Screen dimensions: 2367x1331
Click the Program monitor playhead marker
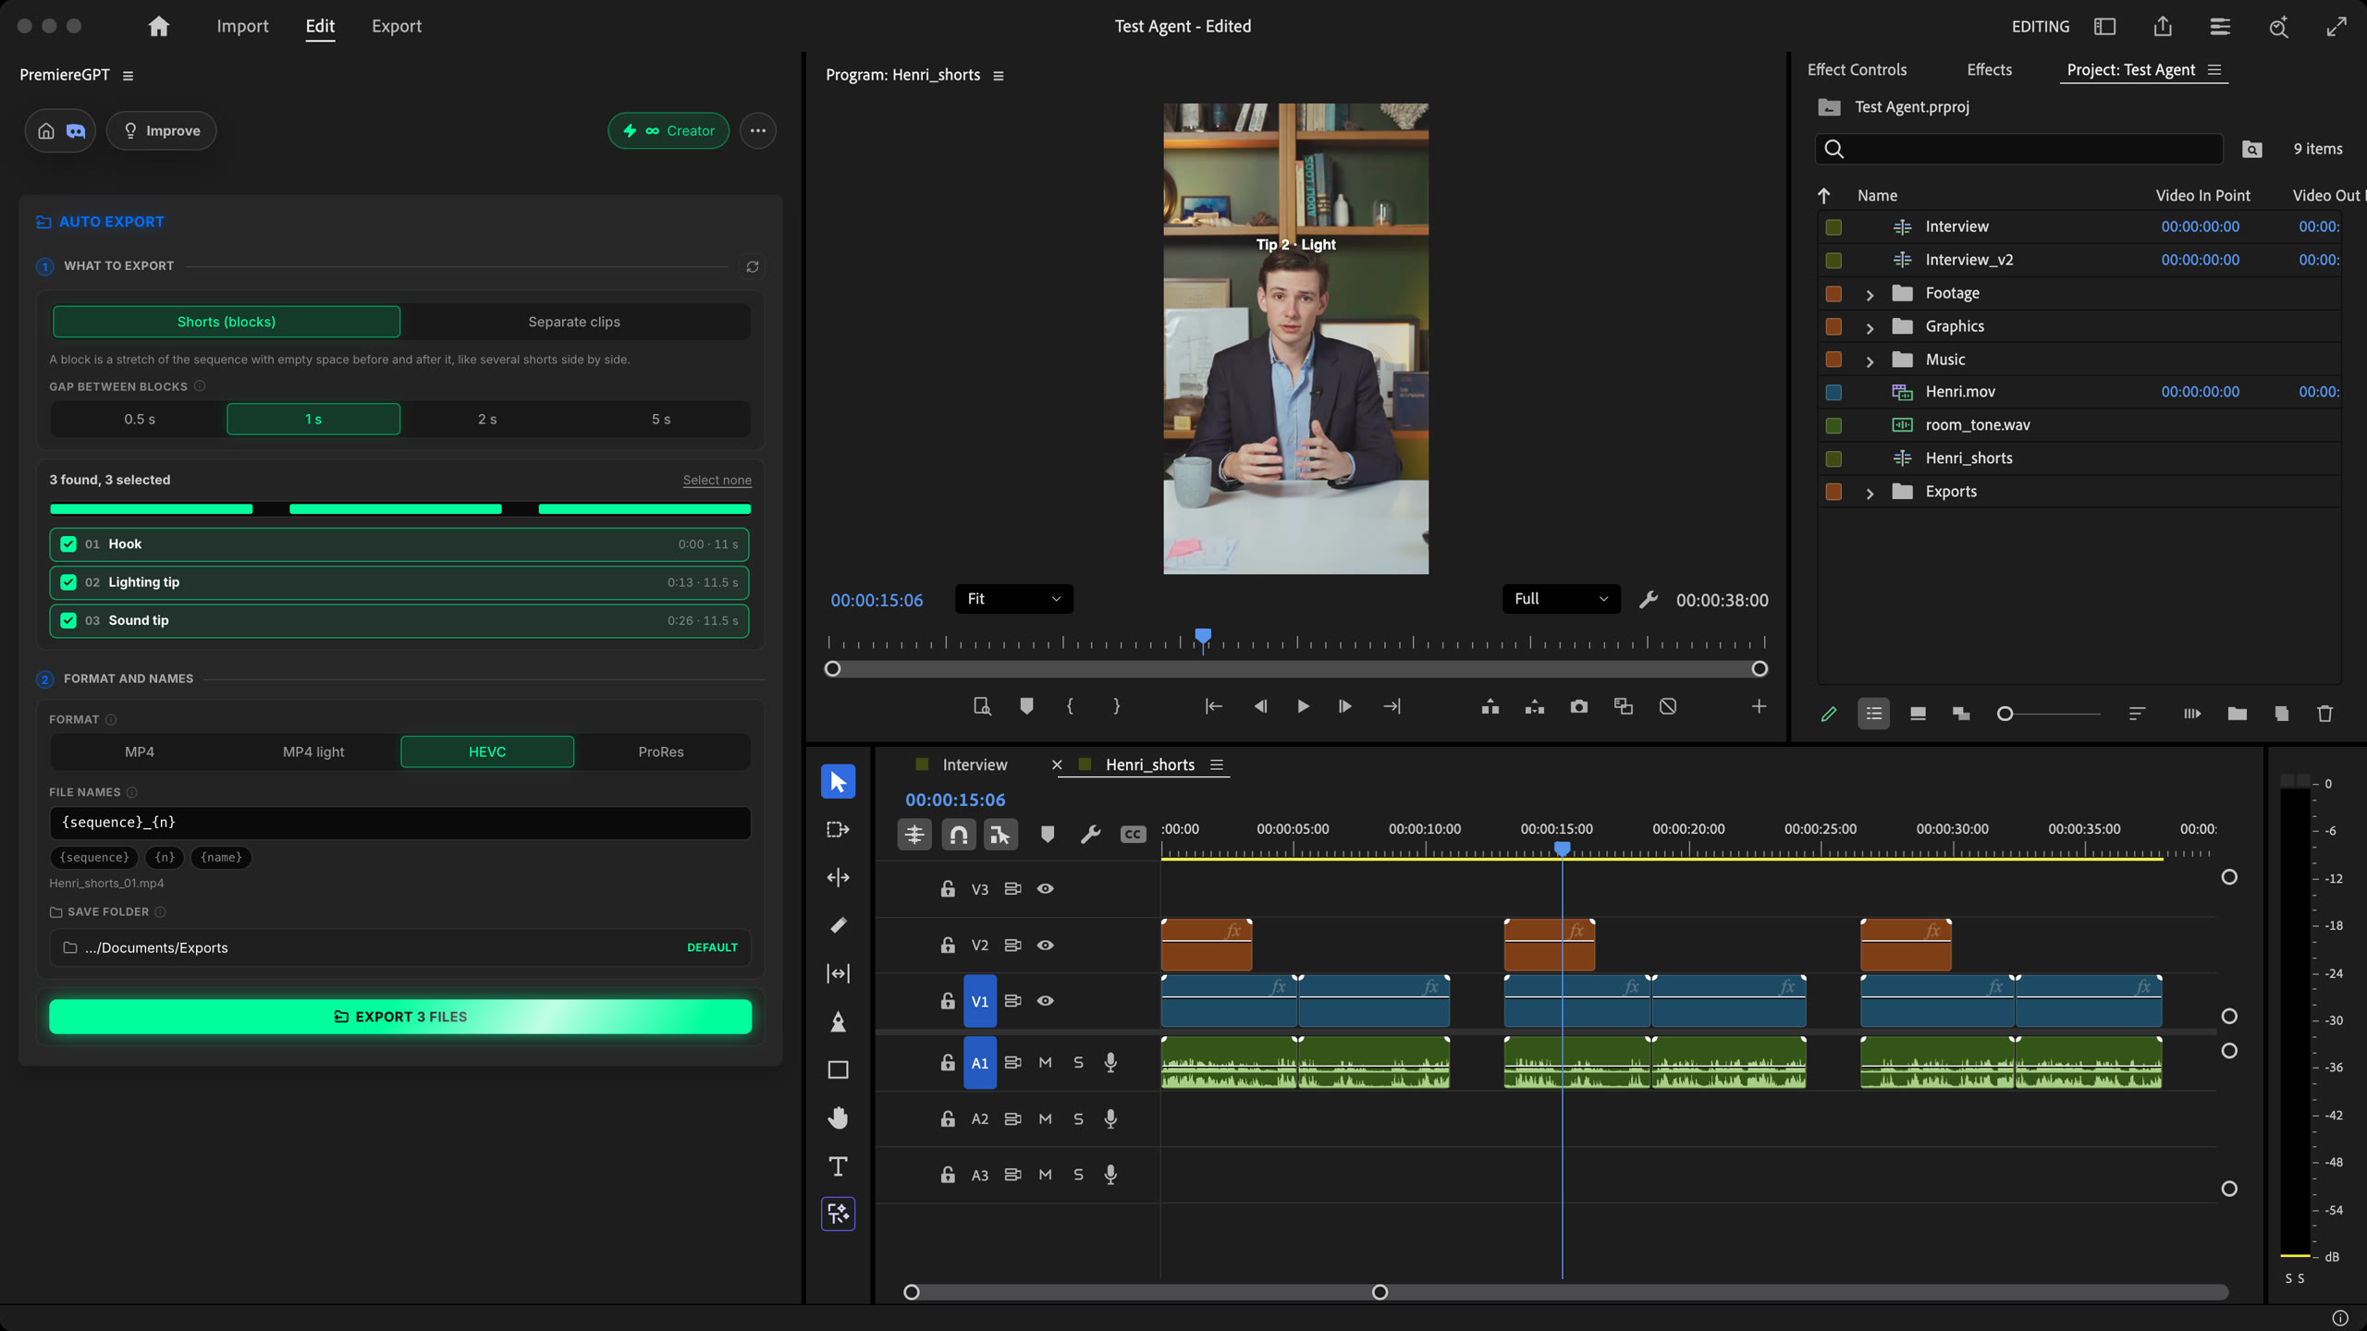1202,637
